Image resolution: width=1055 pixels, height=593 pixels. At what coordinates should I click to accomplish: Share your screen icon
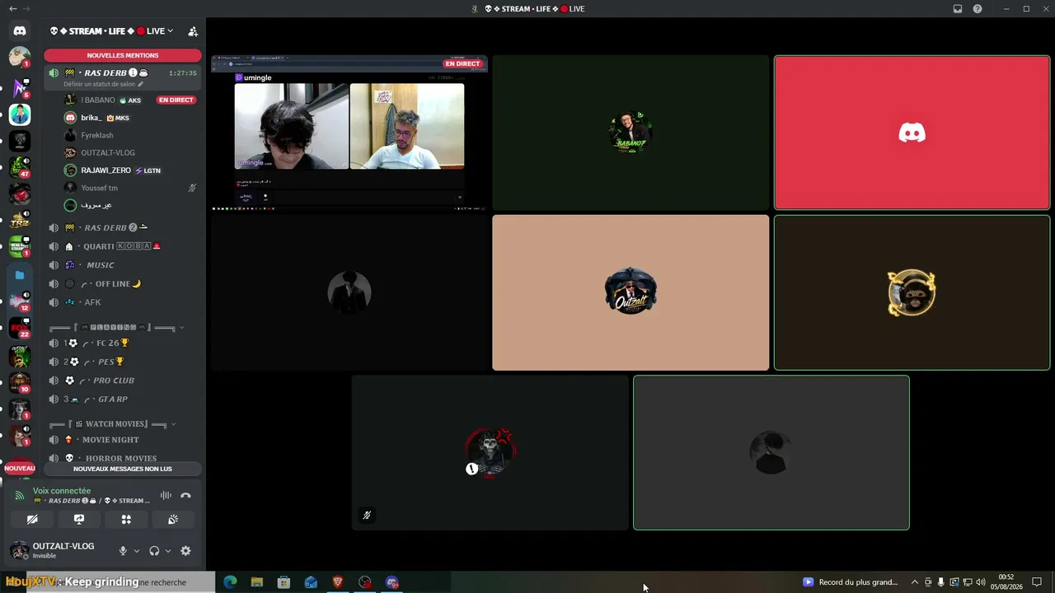[79, 520]
